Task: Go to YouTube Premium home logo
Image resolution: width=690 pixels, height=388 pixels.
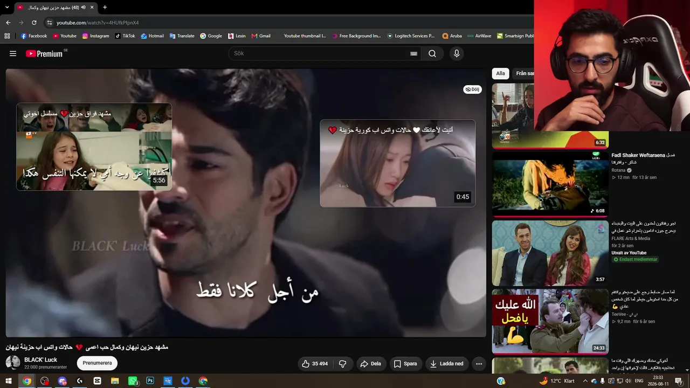Action: click(44, 53)
